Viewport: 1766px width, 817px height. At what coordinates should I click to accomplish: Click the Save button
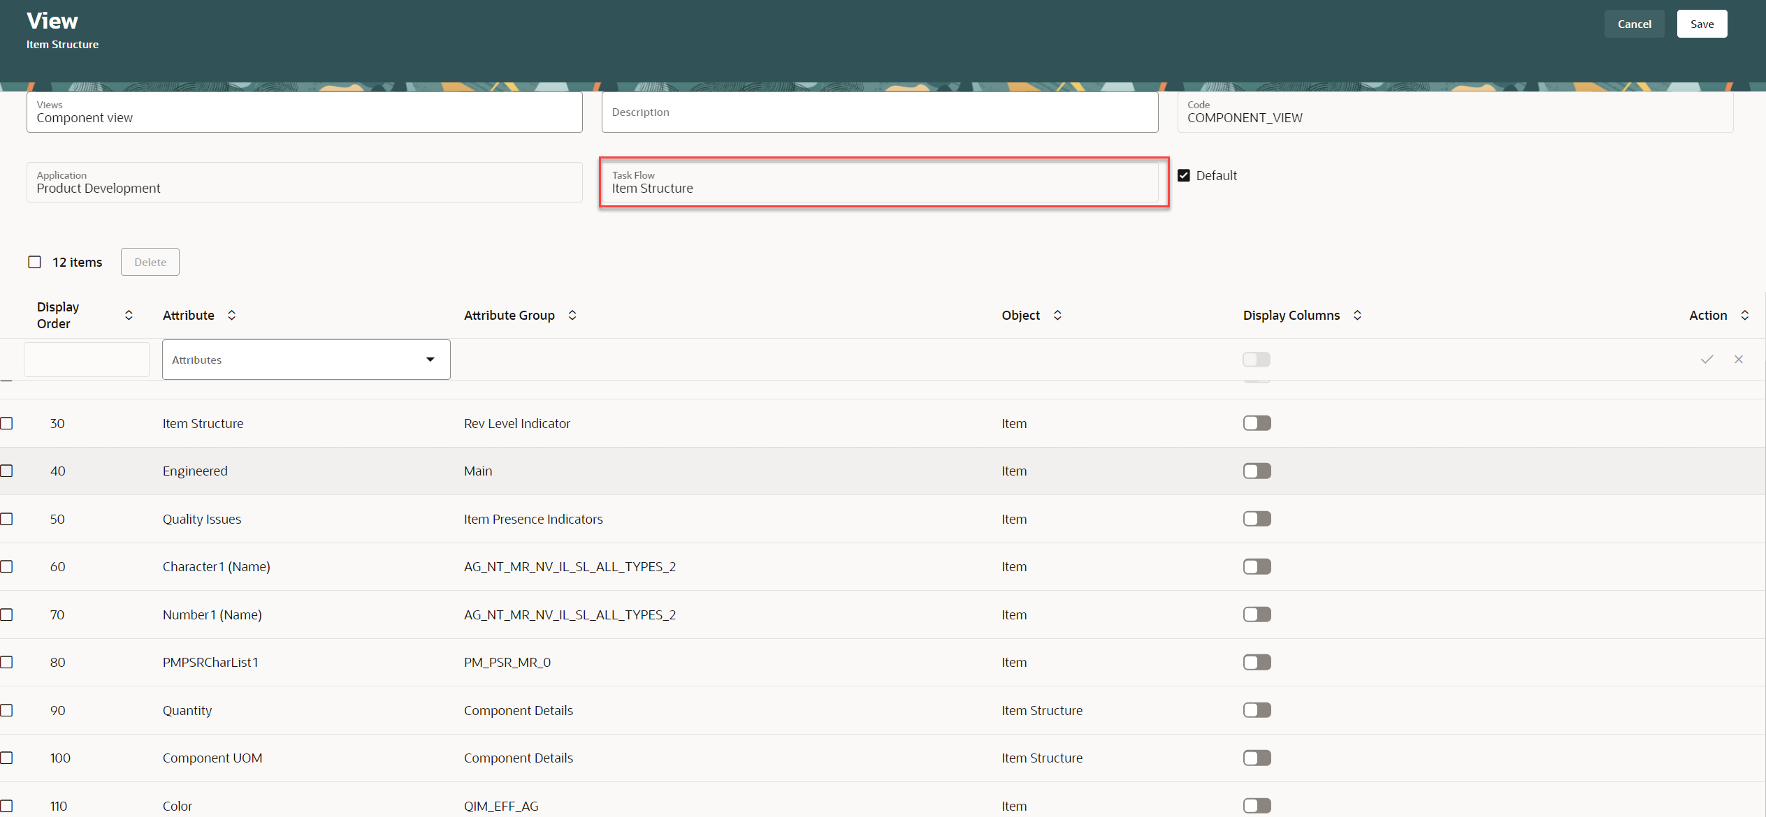coord(1701,24)
